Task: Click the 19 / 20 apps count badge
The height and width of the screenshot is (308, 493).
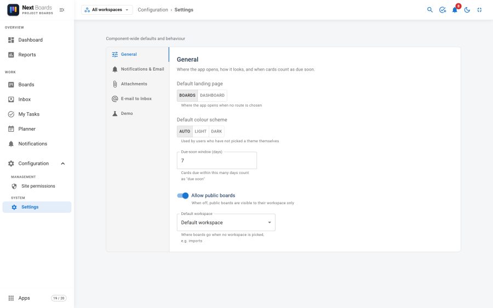Action: (x=59, y=298)
